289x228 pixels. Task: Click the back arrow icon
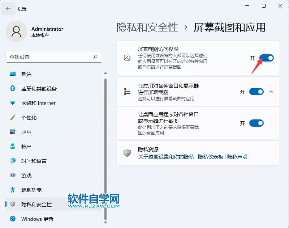tap(8, 9)
